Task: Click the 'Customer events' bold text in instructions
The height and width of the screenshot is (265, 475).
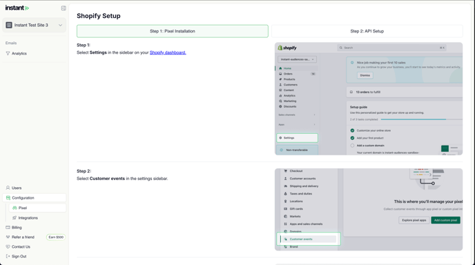Action: (107, 179)
